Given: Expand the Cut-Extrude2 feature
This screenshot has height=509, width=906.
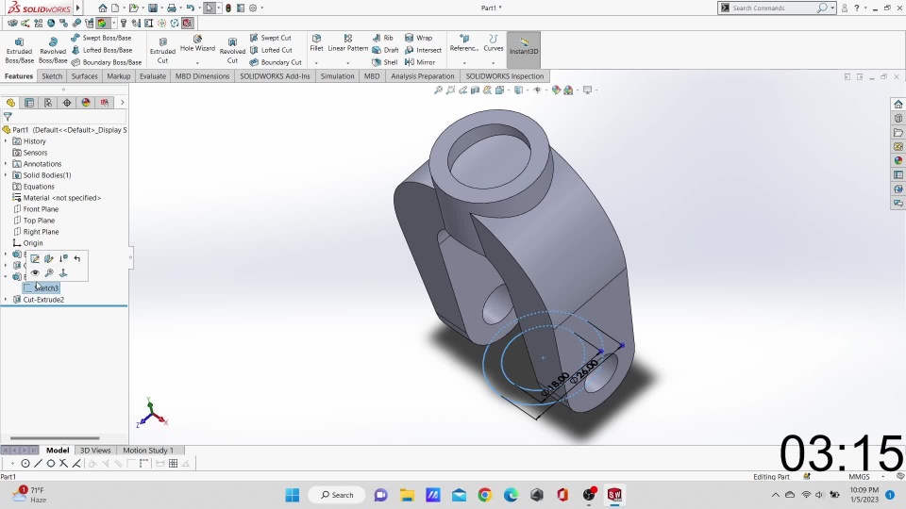Looking at the screenshot, I should coord(6,300).
